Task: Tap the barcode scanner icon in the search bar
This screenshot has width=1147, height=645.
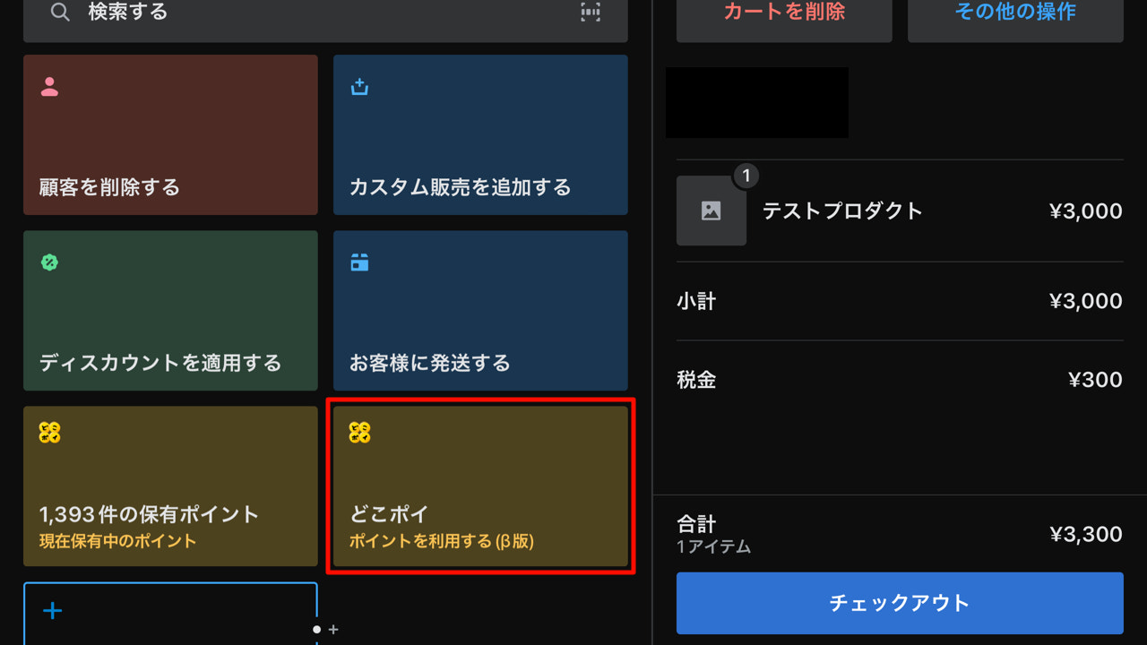Action: coord(590,13)
